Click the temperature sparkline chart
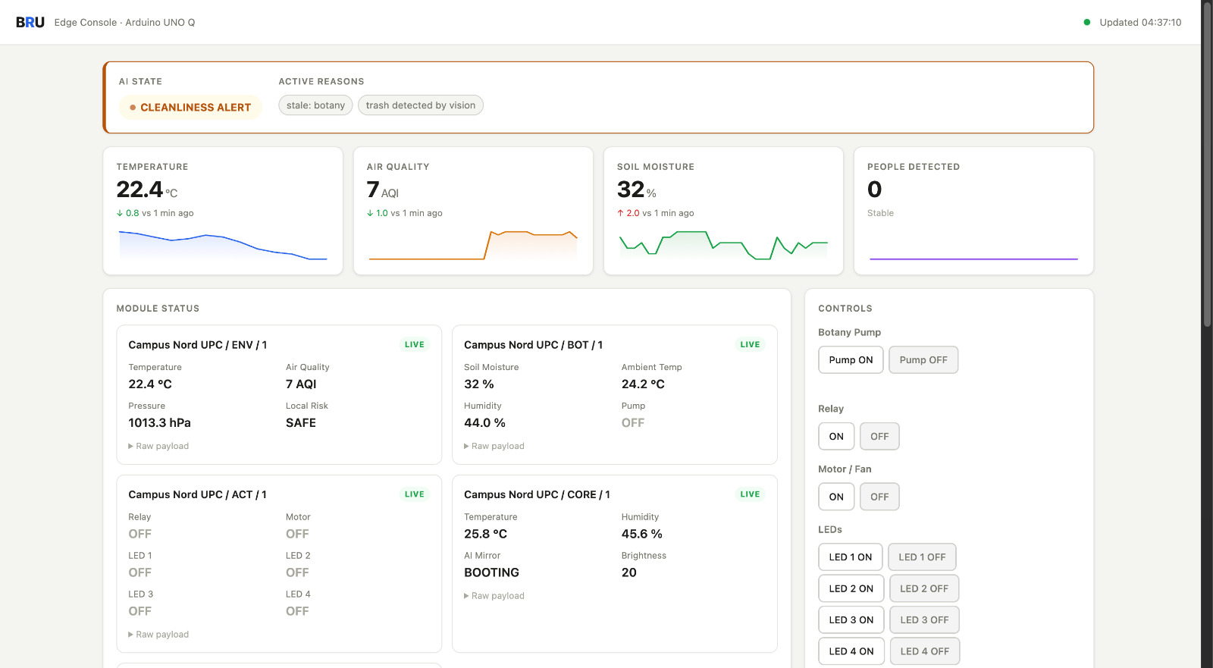Image resolution: width=1213 pixels, height=668 pixels. click(223, 245)
